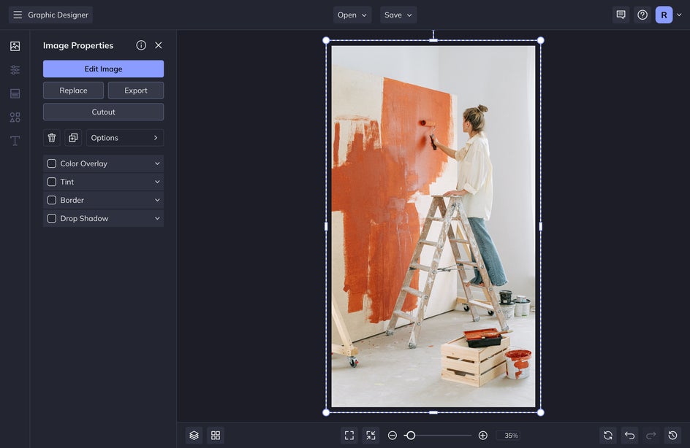Click the top-right corner resize handle

point(541,40)
